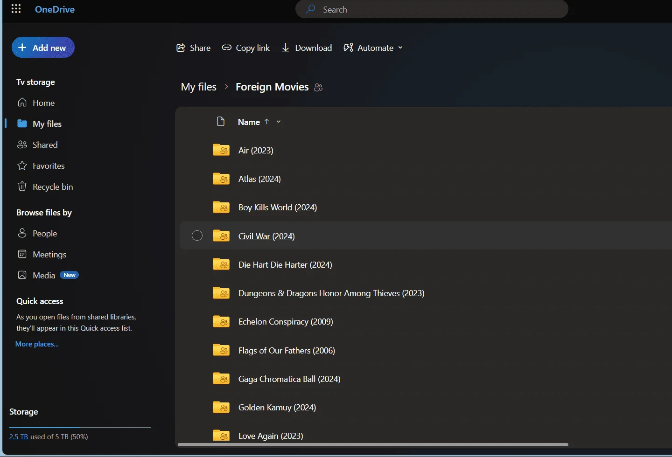Image resolution: width=672 pixels, height=457 pixels.
Task: Click the Tv storage account label
Action: pos(35,82)
